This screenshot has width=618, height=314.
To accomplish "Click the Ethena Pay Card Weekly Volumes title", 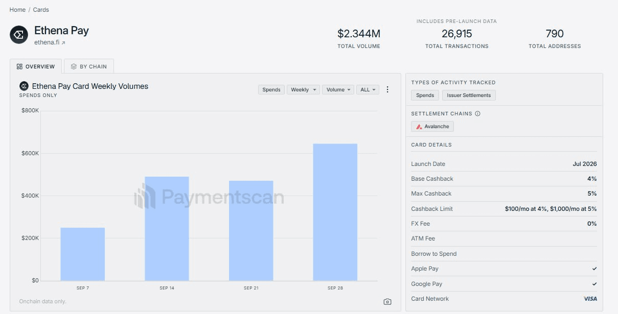I will coord(90,86).
